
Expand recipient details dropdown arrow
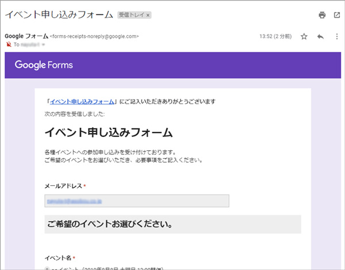[43, 44]
